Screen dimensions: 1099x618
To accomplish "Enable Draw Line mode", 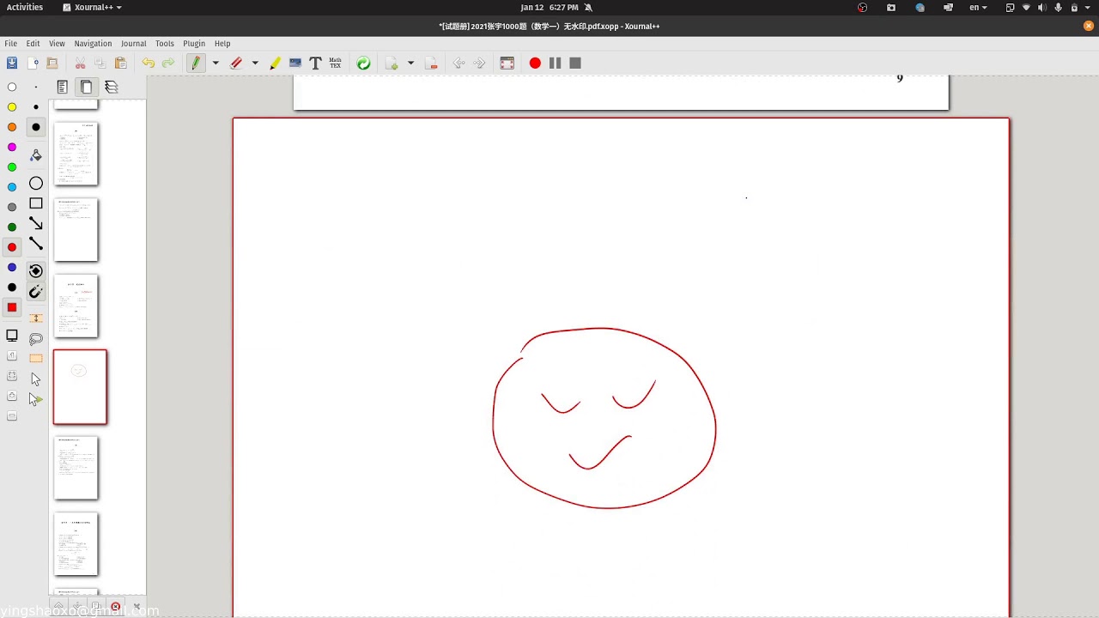I will click(x=36, y=244).
